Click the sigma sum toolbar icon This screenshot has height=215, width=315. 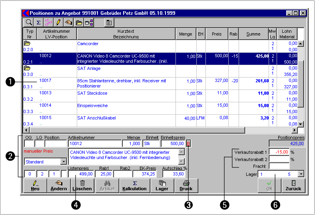38,22
